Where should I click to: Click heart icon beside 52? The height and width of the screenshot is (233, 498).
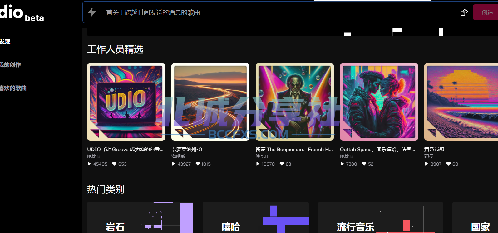(364, 164)
